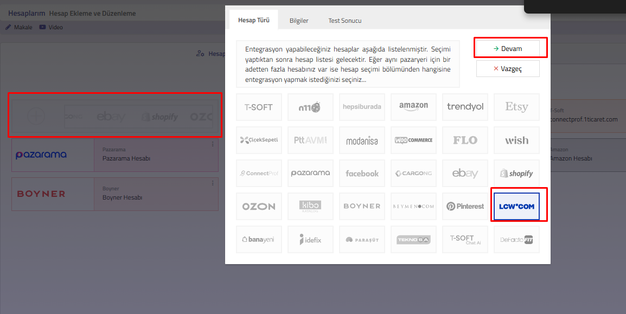Image resolution: width=626 pixels, height=314 pixels.
Task: Choose the n11 marketplace tile
Action: pyautogui.click(x=310, y=107)
